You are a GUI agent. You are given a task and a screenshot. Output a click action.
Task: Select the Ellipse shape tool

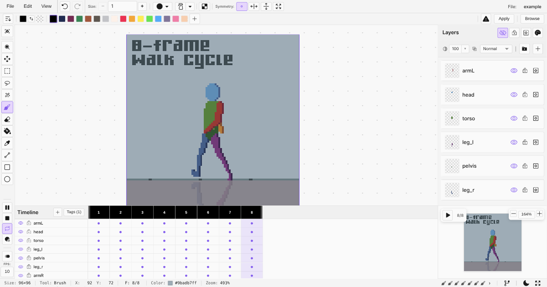click(x=7, y=179)
